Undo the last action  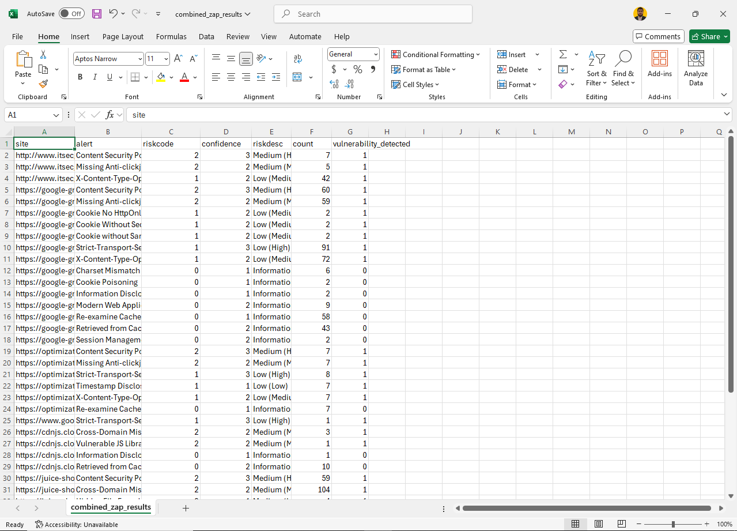click(x=114, y=14)
